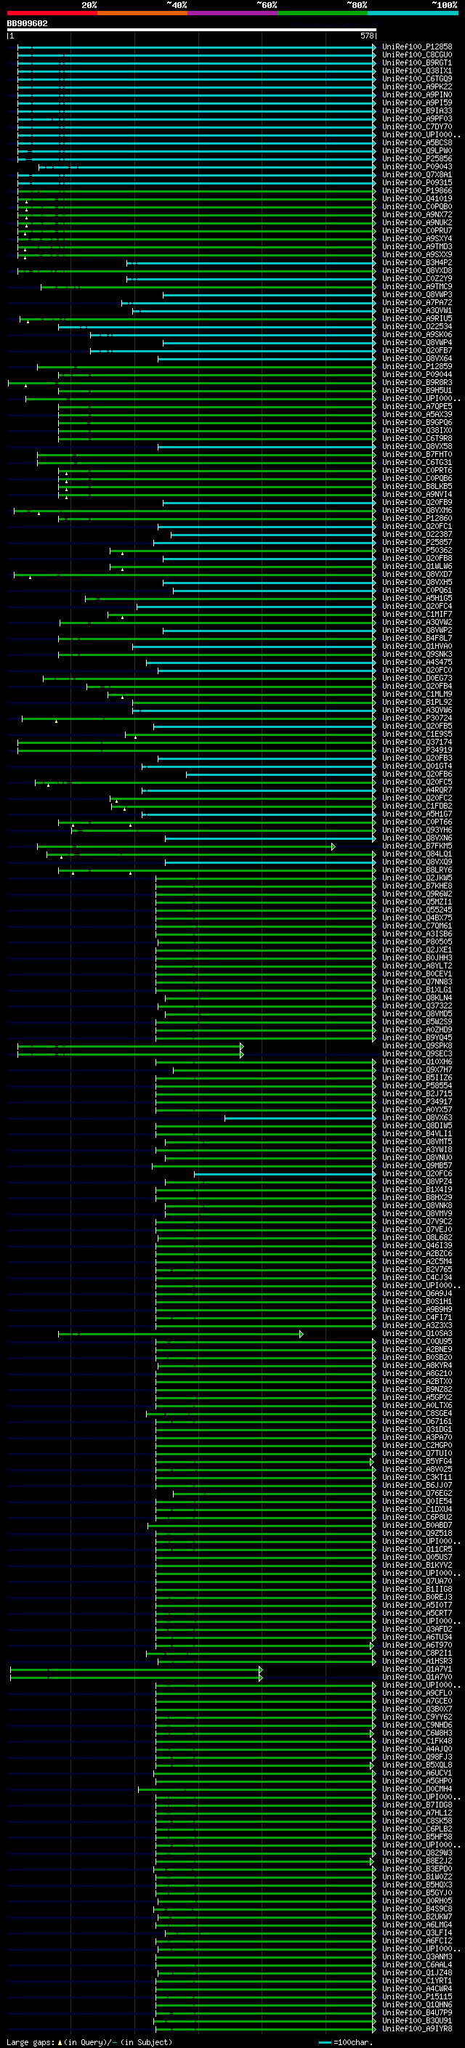This screenshot has width=465, height=2048.
Task: Open hit UniRef100_Q37174
Action: [x=417, y=742]
